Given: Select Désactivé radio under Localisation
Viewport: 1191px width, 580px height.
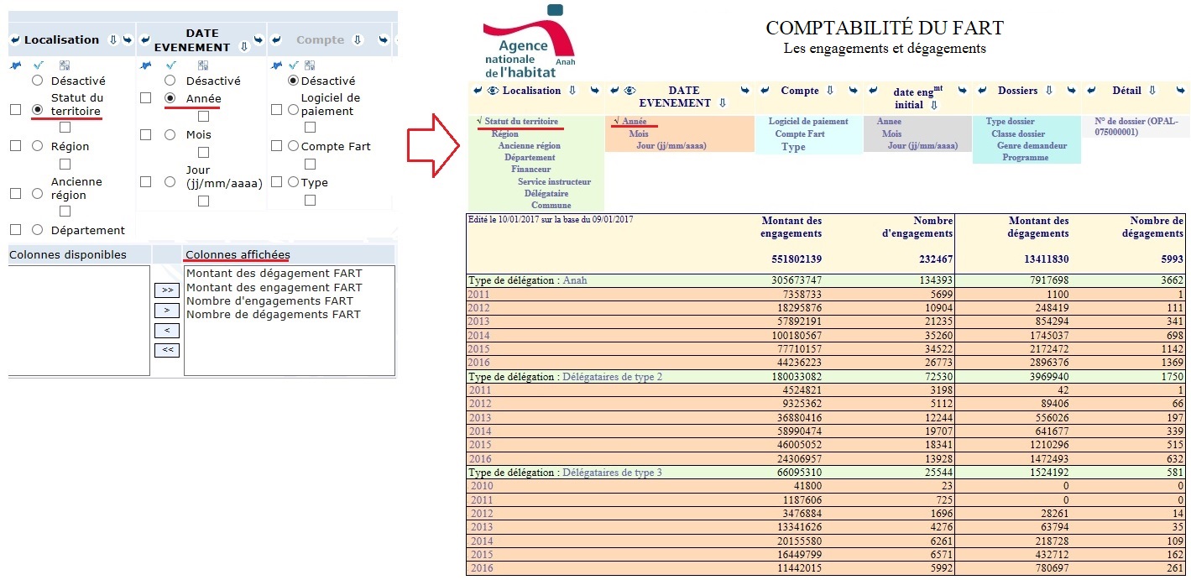Looking at the screenshot, I should point(37,81).
